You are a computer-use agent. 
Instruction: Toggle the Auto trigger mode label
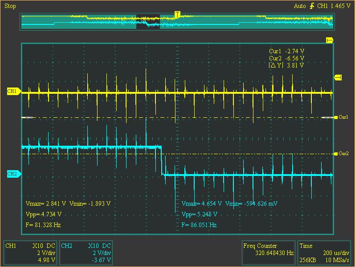[x=300, y=6]
